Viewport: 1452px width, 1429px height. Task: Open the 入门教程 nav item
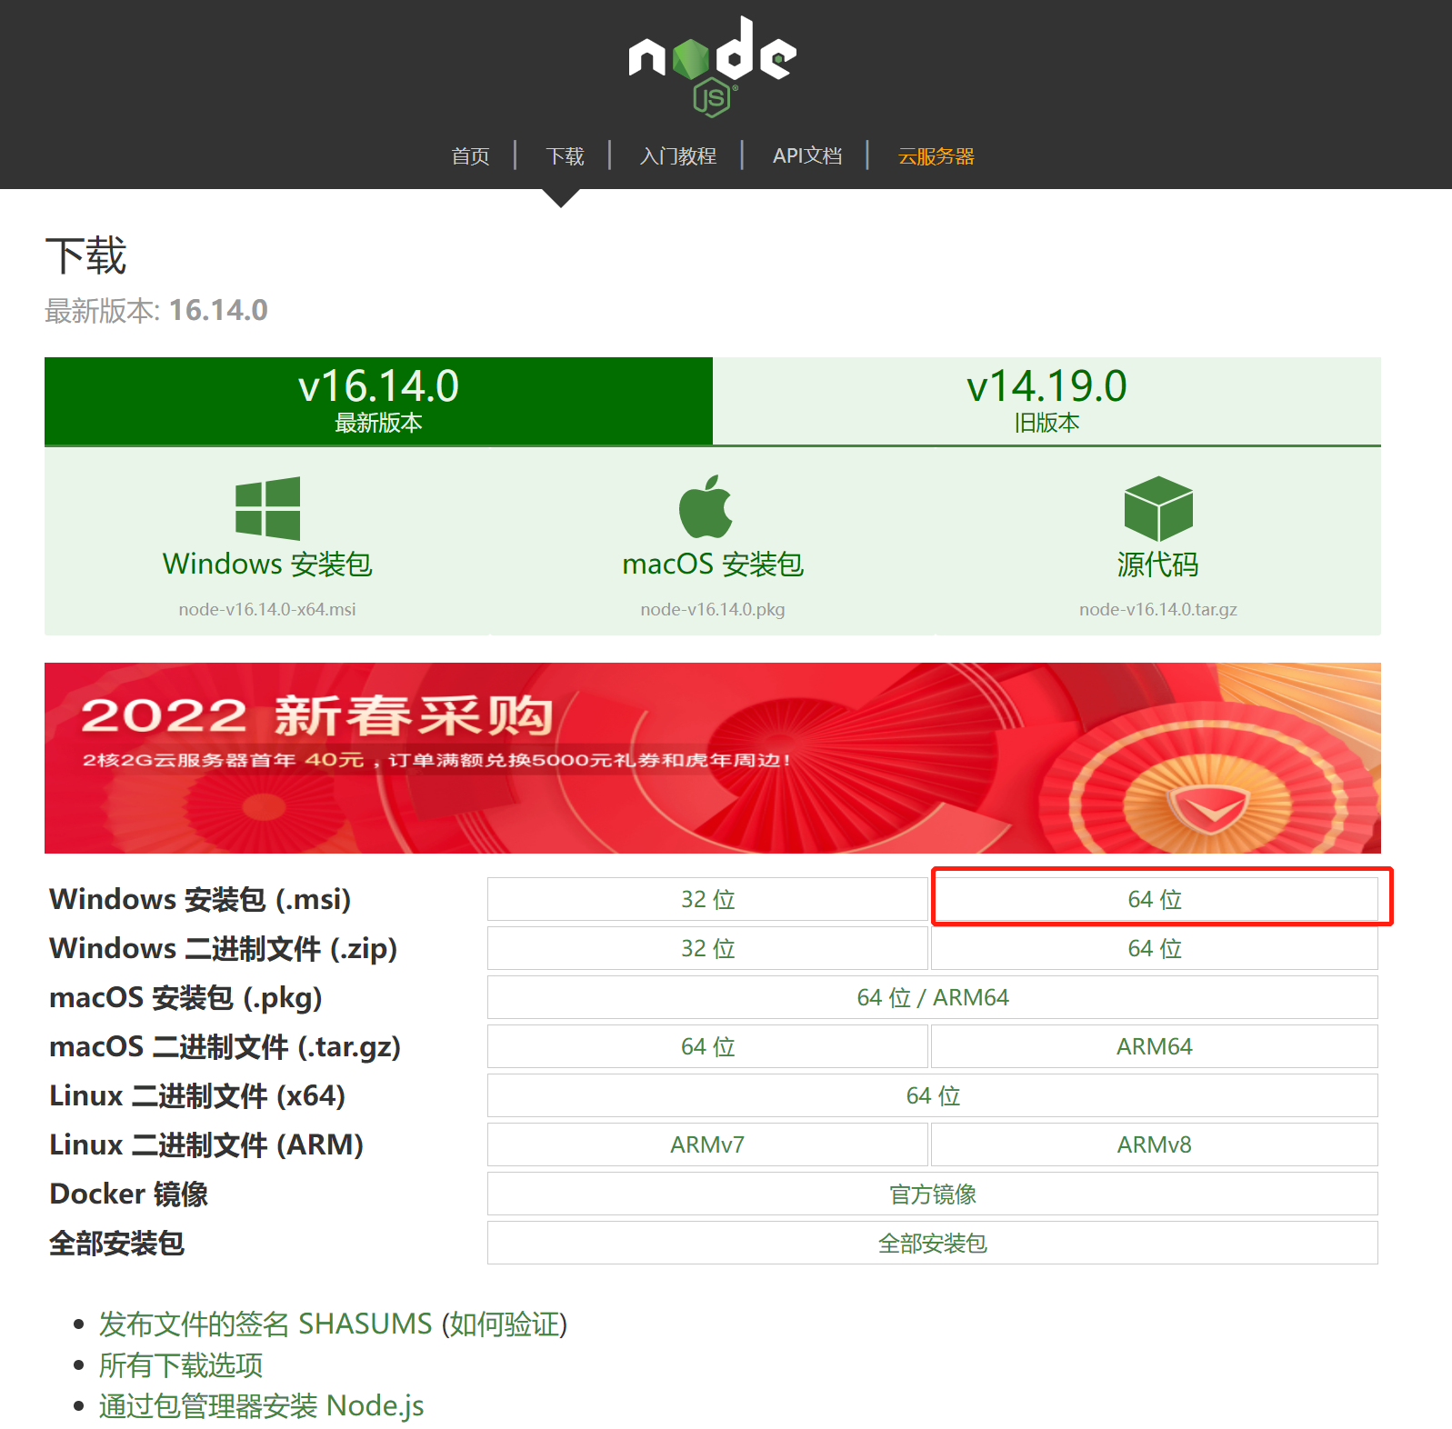coord(678,156)
